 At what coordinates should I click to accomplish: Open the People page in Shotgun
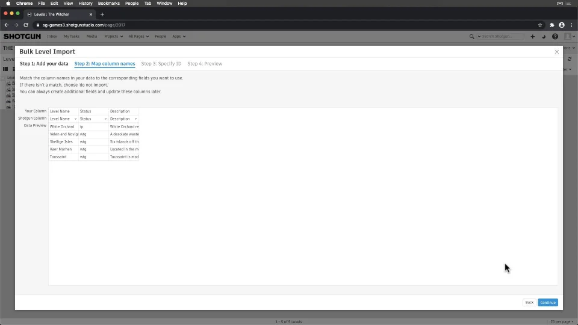point(160,37)
